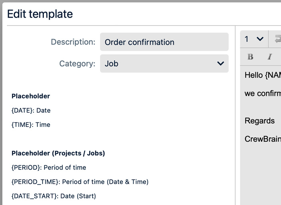Click the Description label

pos(73,42)
